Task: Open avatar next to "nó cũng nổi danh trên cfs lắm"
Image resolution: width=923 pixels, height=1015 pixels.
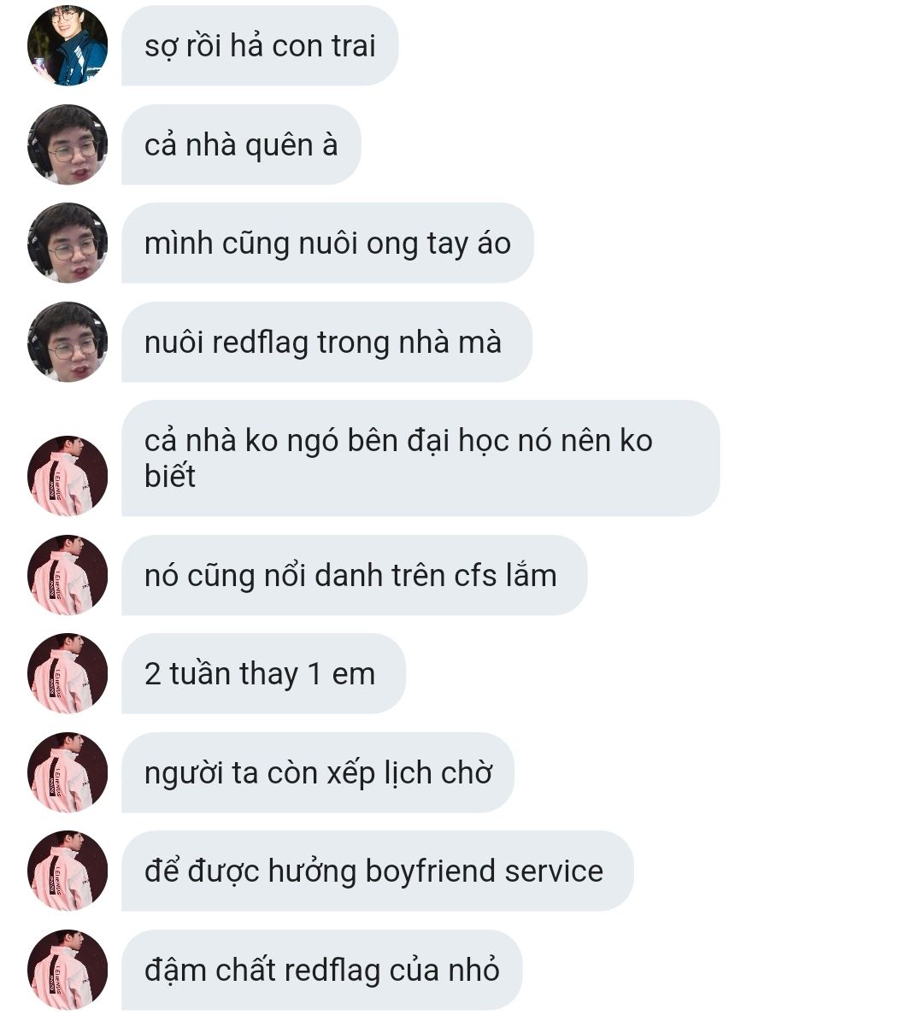Action: point(68,575)
